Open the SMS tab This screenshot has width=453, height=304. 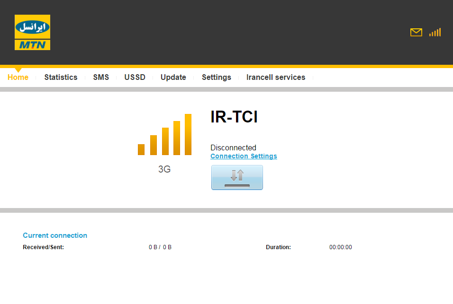coord(101,77)
